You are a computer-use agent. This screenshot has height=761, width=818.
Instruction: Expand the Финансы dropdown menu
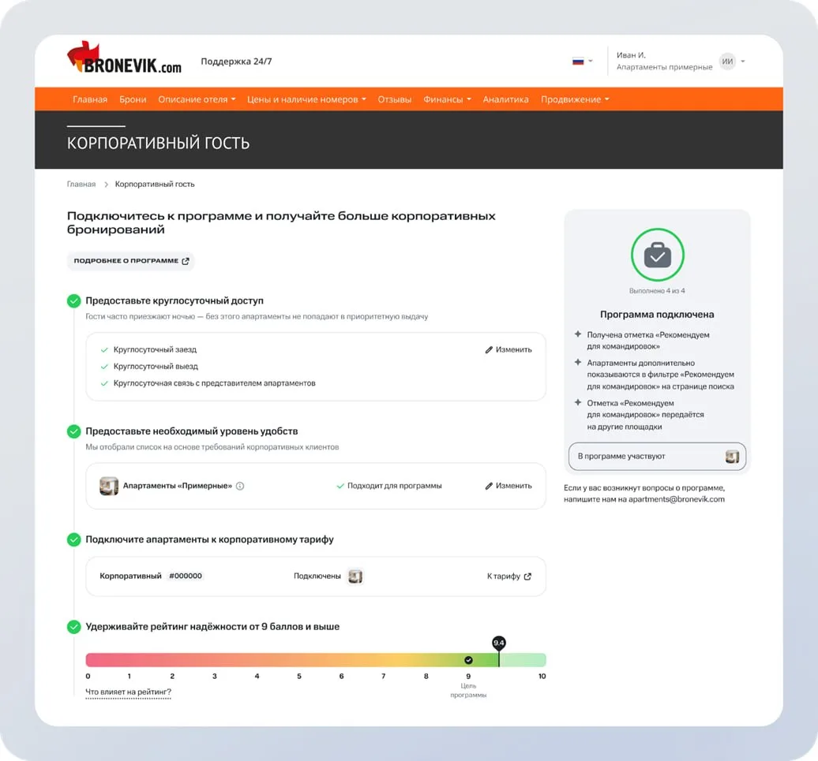coord(447,99)
